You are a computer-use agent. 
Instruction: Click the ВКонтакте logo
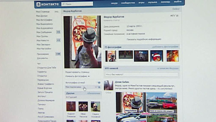click(x=47, y=4)
